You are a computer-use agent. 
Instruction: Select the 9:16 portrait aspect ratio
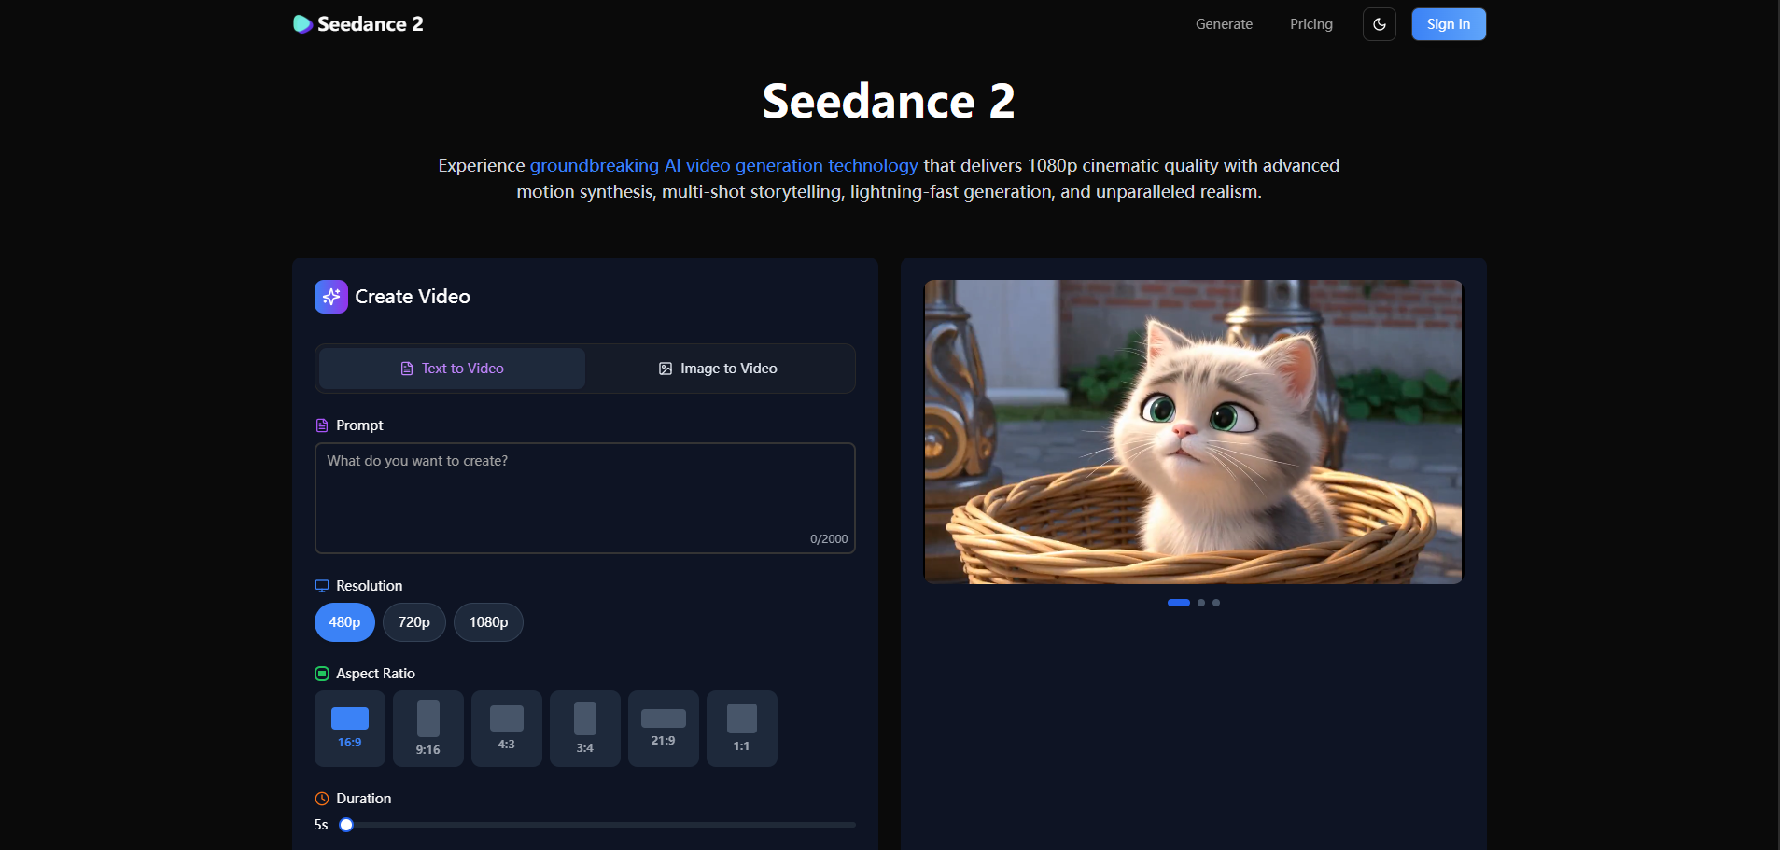[x=428, y=729]
